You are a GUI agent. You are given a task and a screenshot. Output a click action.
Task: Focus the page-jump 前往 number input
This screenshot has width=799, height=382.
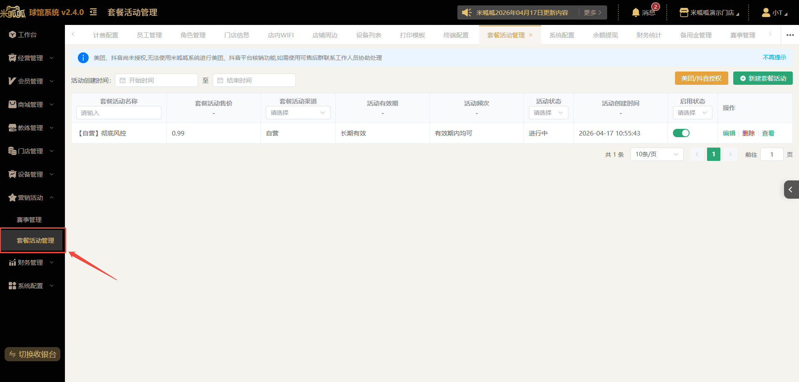pos(772,154)
